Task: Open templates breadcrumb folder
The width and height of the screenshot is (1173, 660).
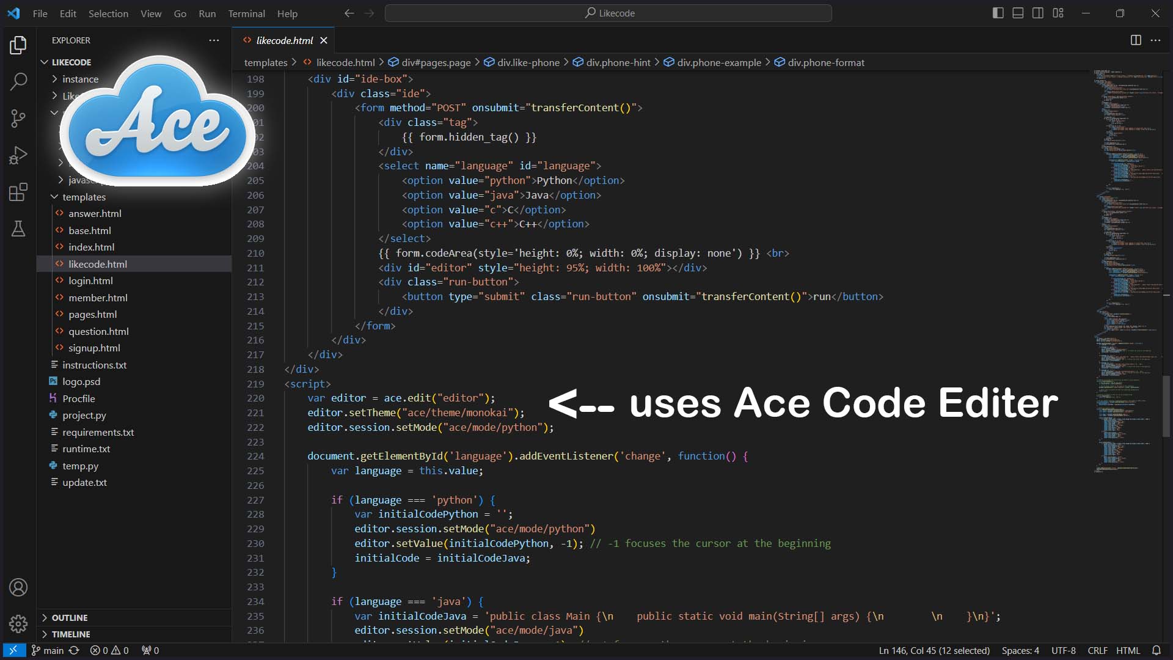Action: pos(266,62)
